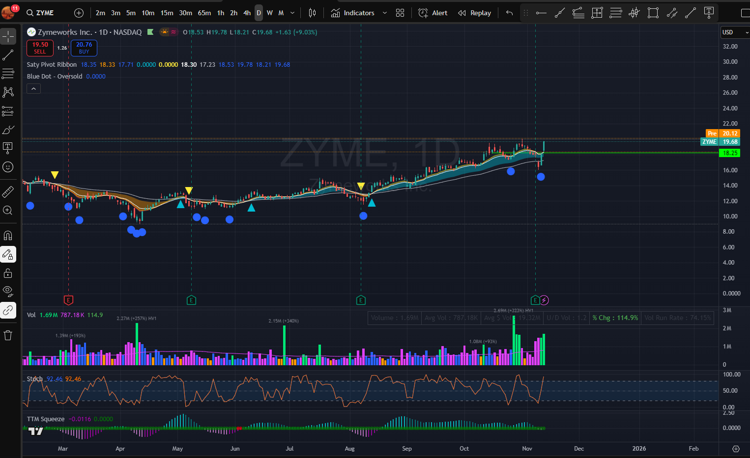The height and width of the screenshot is (458, 750).
Task: Click the compare or add symbol plus icon
Action: tap(79, 13)
